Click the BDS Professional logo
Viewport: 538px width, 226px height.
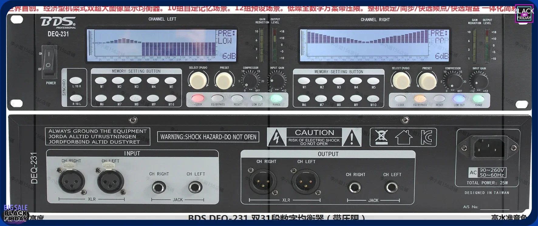[58, 23]
